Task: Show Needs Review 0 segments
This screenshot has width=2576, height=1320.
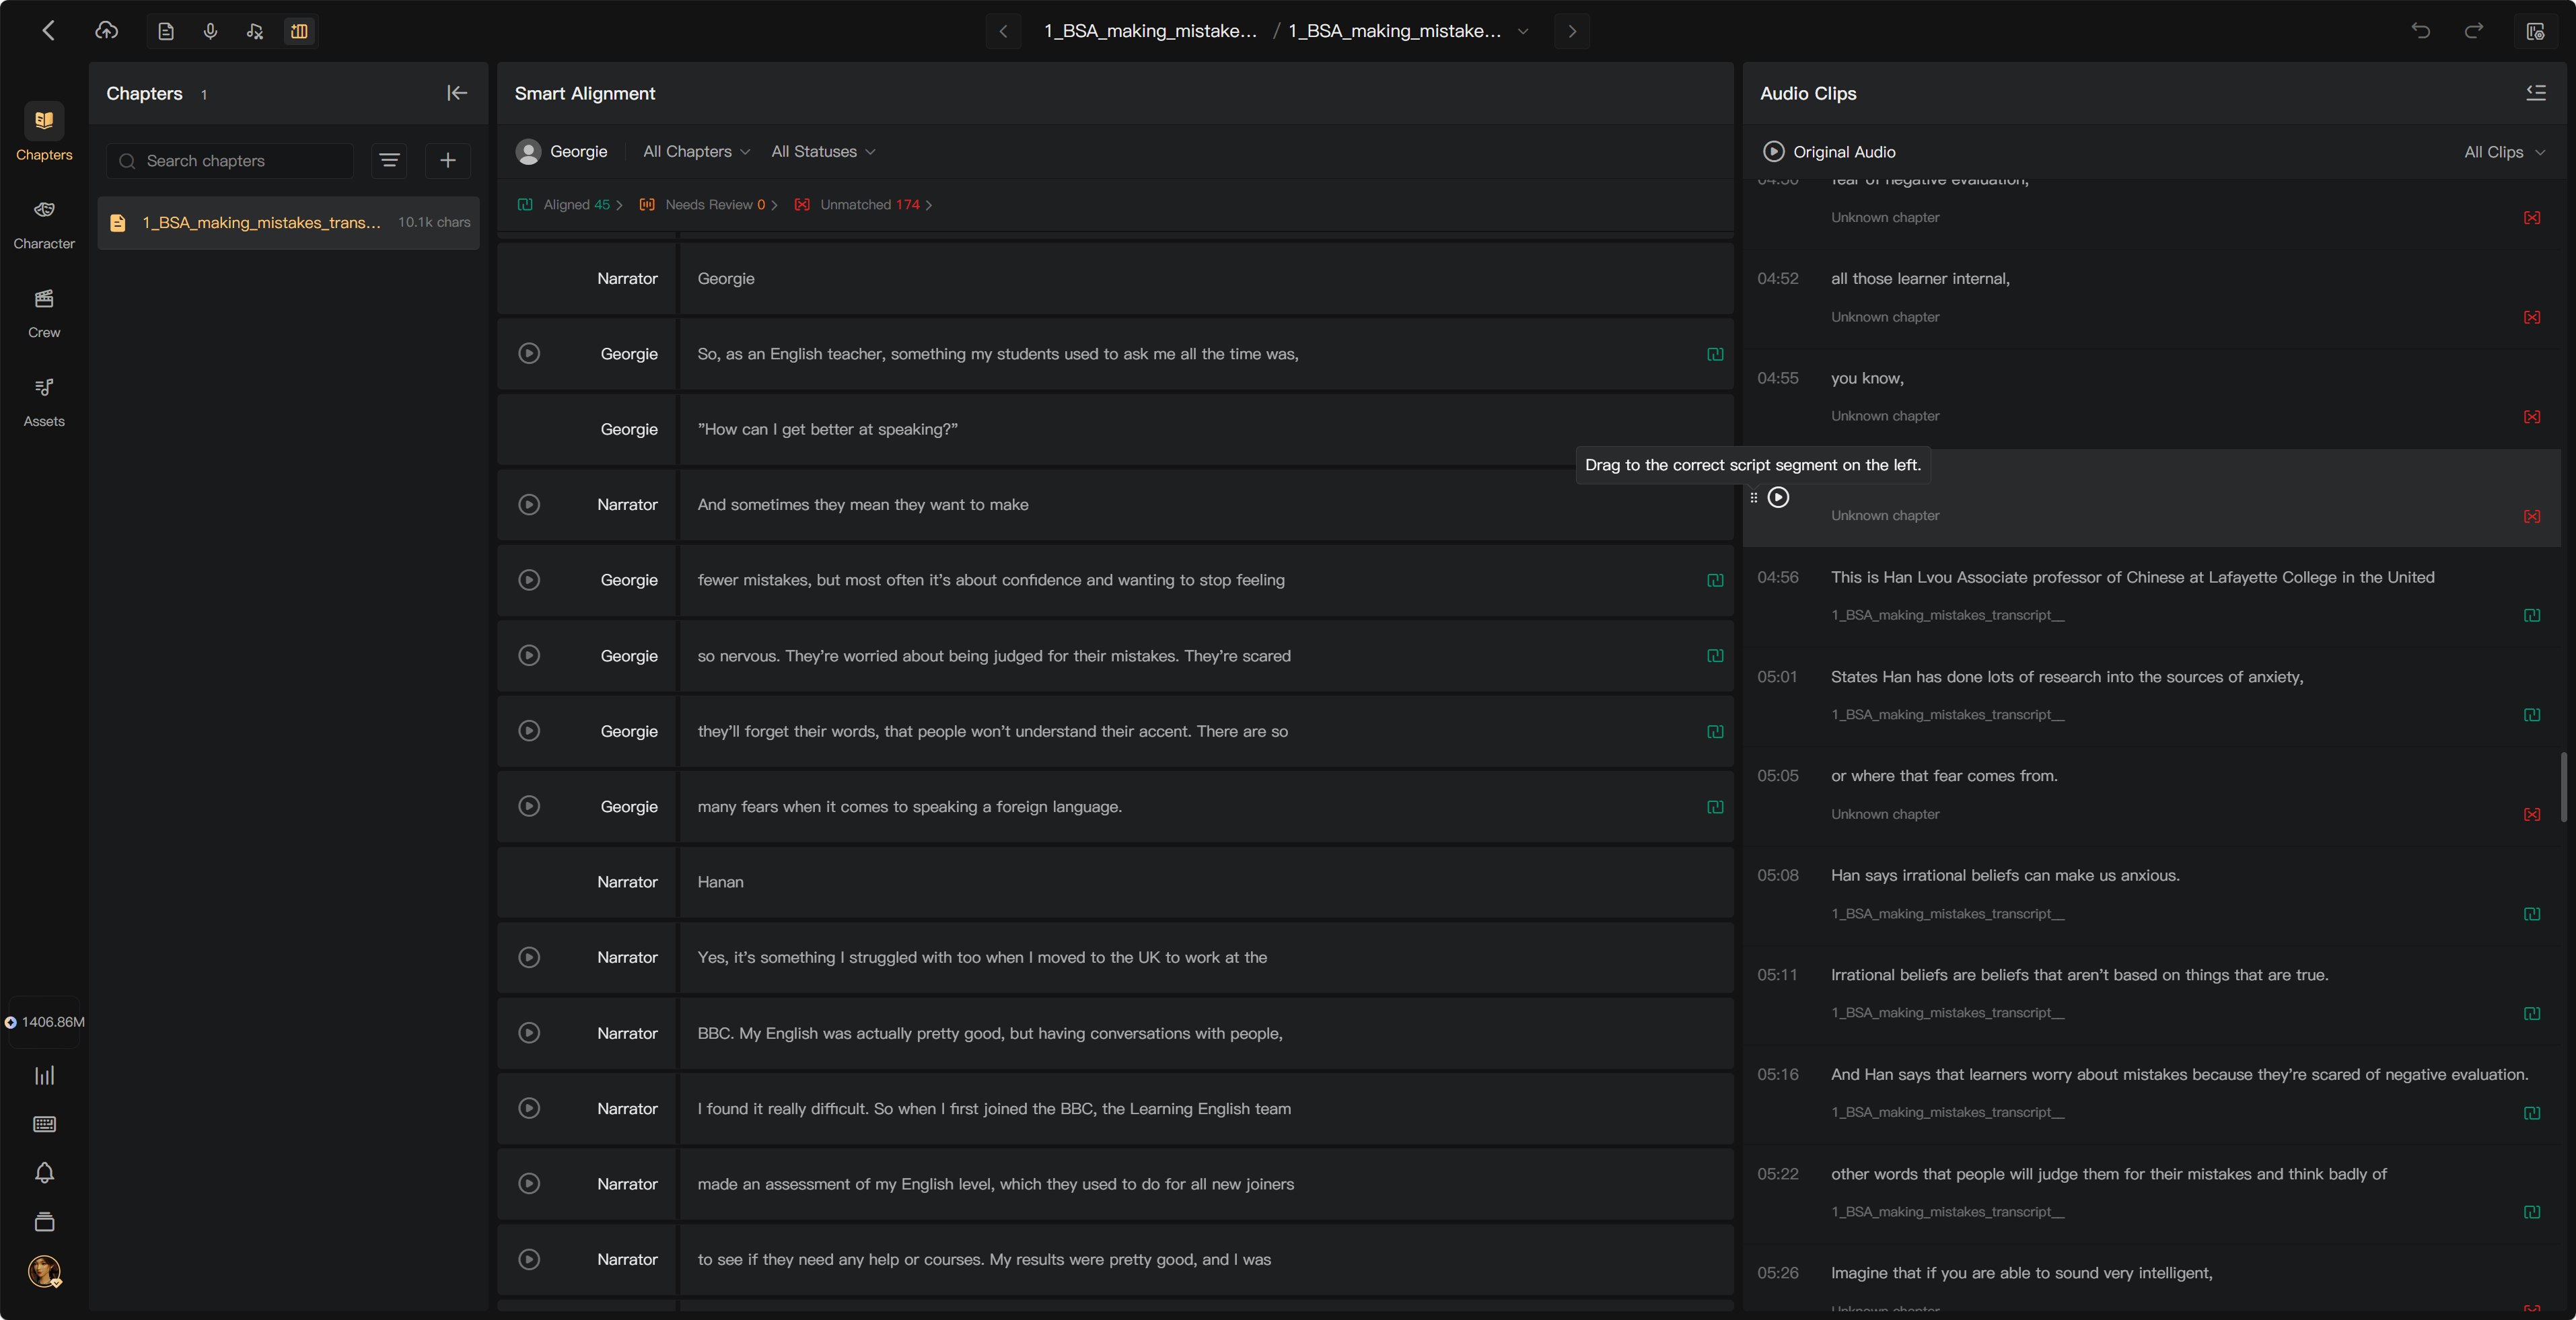Action: (x=709, y=204)
